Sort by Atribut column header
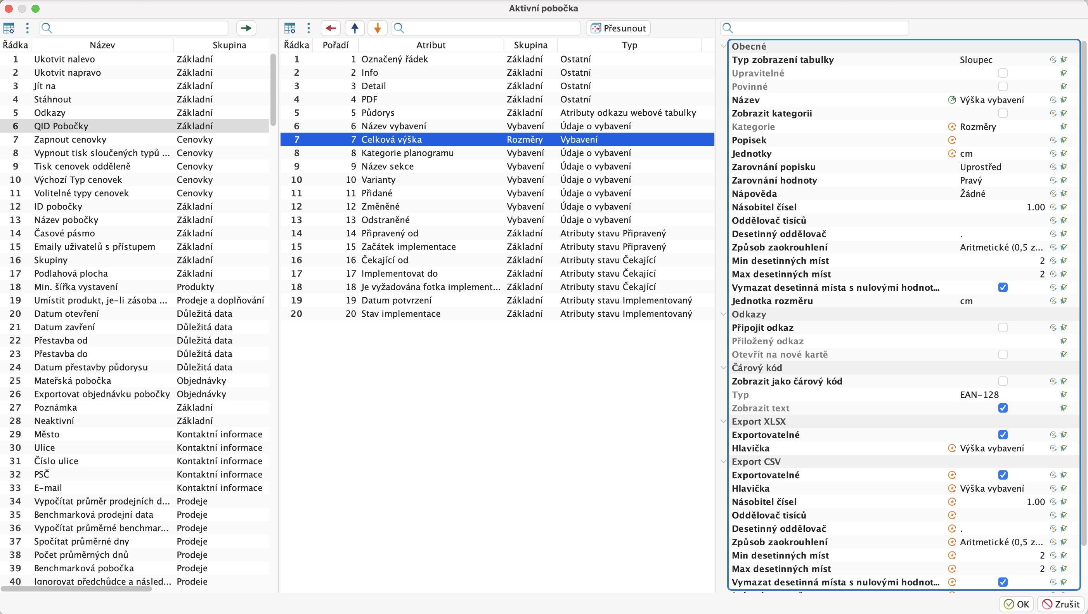Screen dimensions: 1088x614 point(431,45)
